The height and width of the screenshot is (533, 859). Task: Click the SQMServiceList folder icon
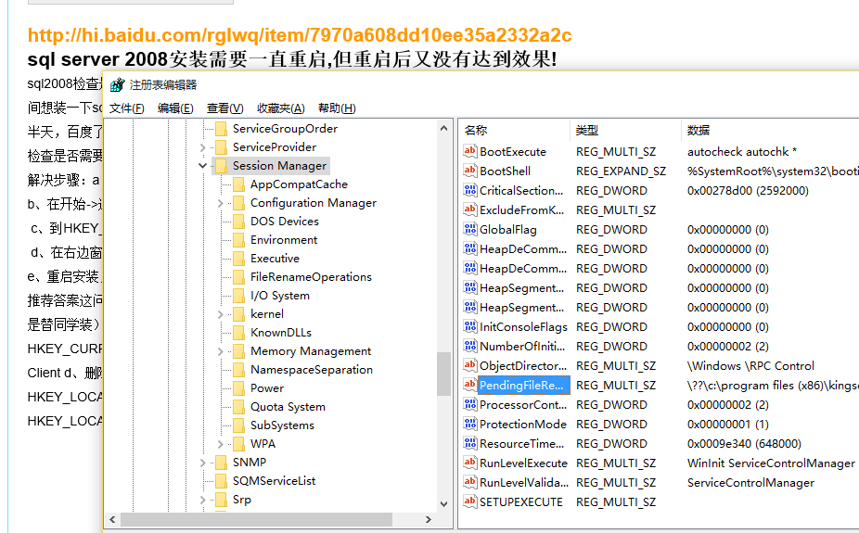[222, 481]
